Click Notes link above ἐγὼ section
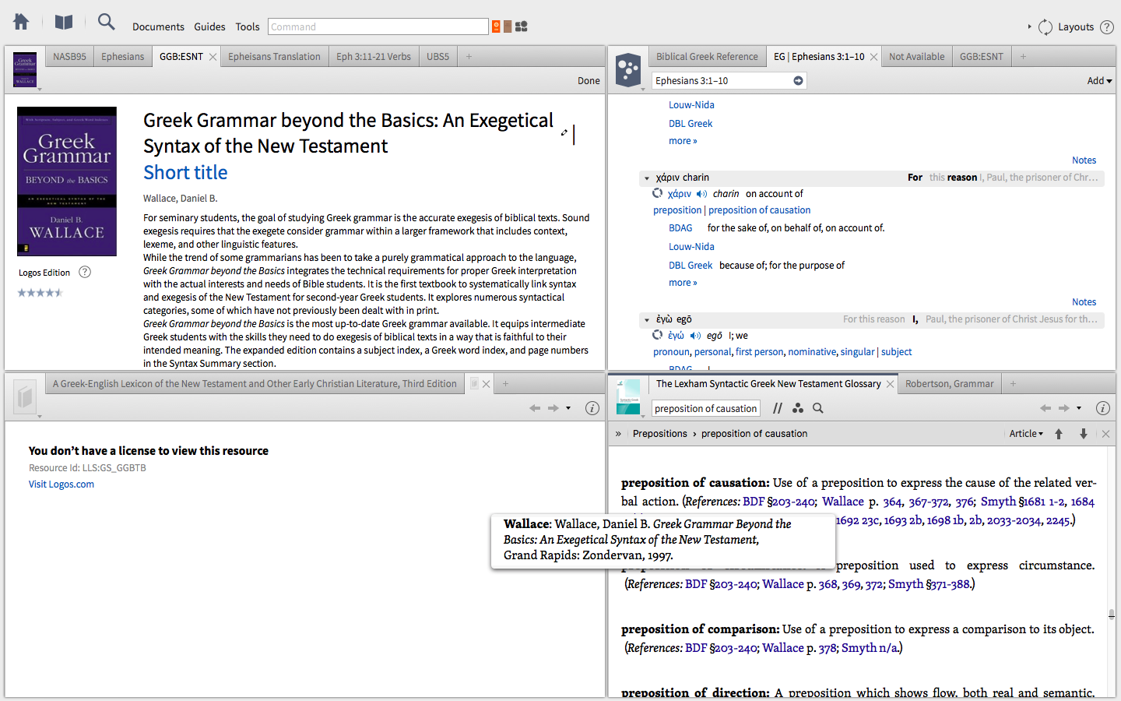This screenshot has height=701, width=1121. coord(1084,302)
